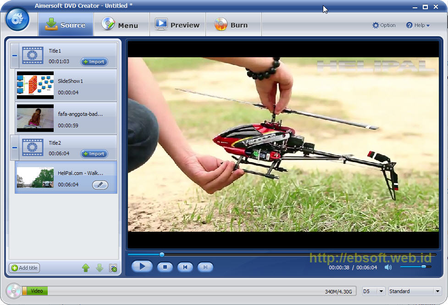Click the Source tab download arrow icon
Viewport: 448px width, 305px height.
(51, 24)
